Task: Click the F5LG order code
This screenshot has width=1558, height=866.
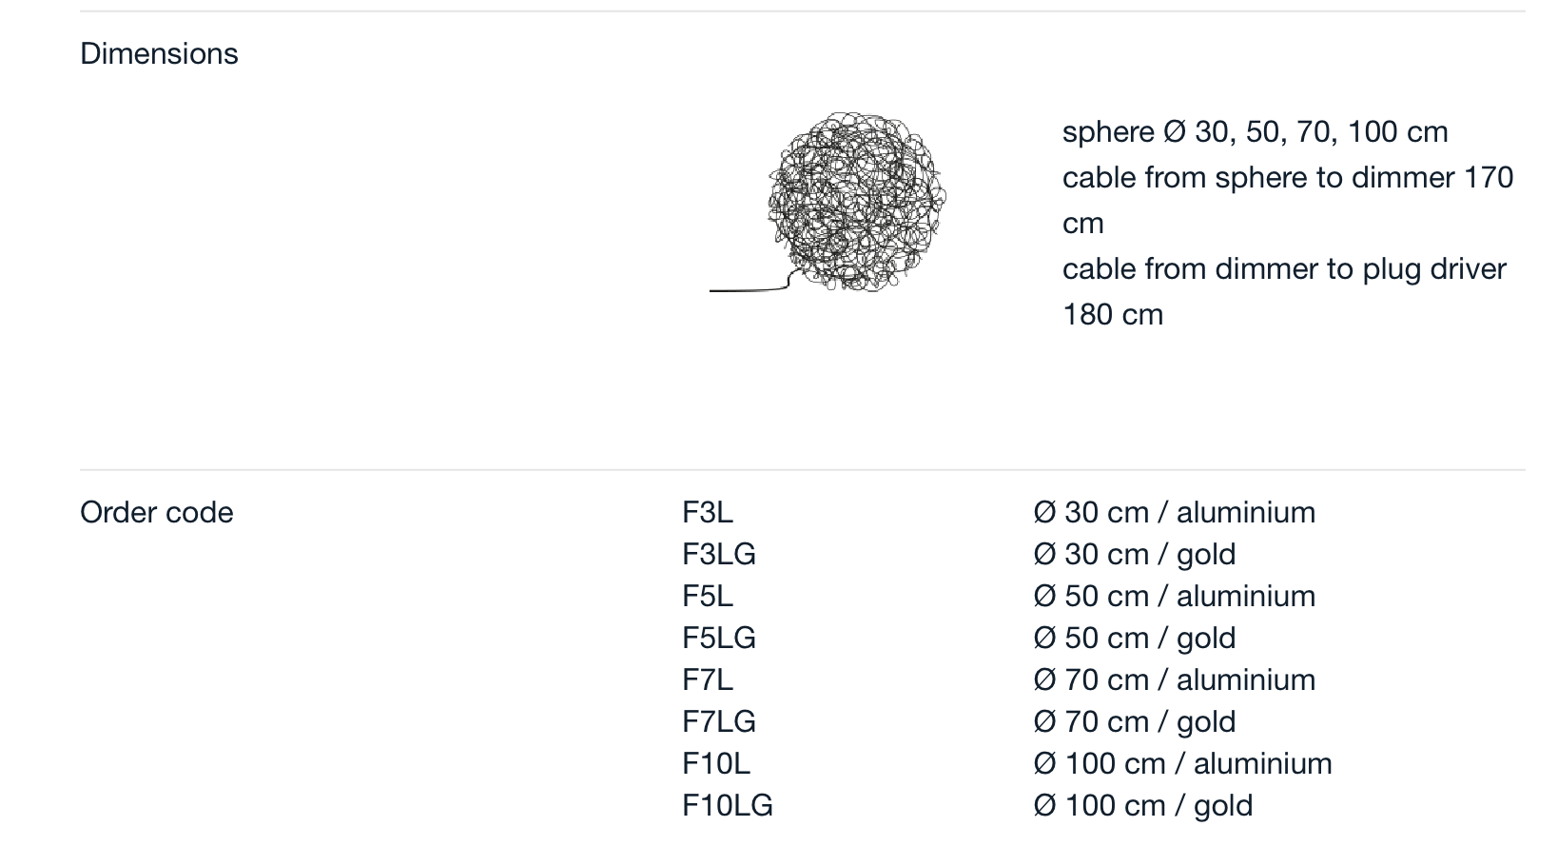Action: click(x=719, y=639)
